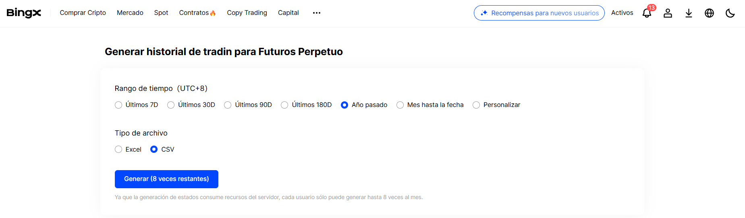Click Generar (8 veces restantes) button
The image size is (745, 218).
click(166, 179)
